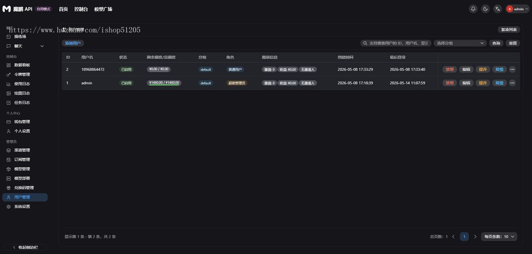
Task: Open 系统设置 gear icon in sidebar
Action: [8, 207]
